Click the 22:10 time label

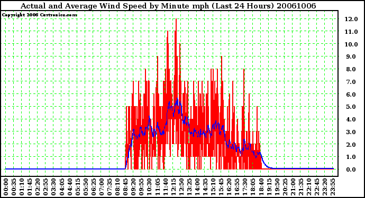point(309,187)
